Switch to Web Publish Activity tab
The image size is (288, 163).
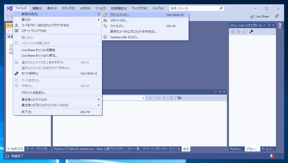(110, 149)
